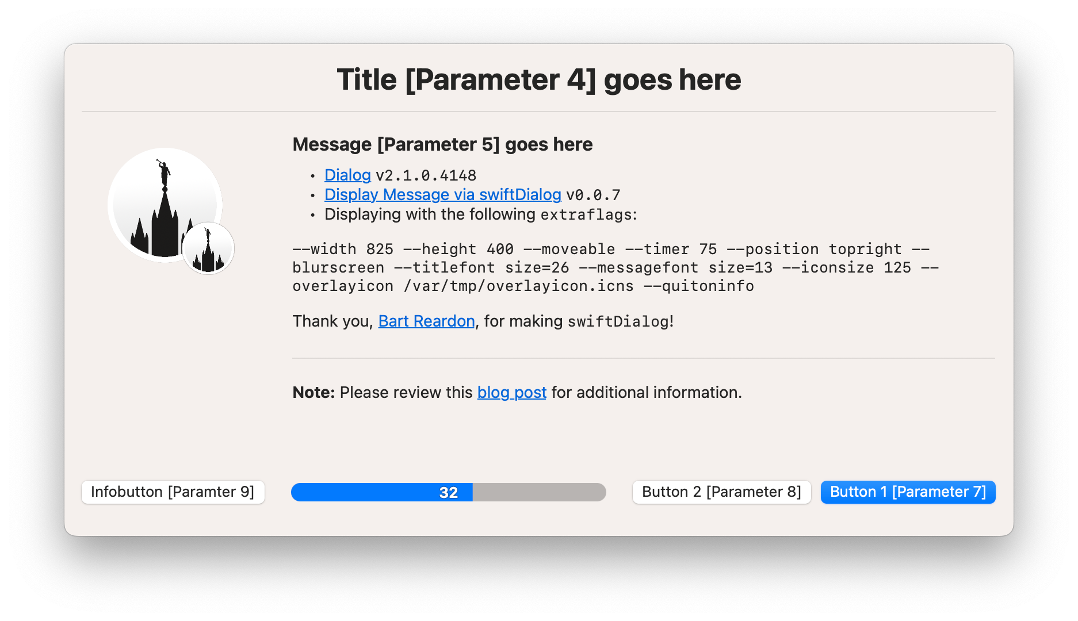Click the extraflags command text block
This screenshot has height=621, width=1078.
[x=616, y=267]
